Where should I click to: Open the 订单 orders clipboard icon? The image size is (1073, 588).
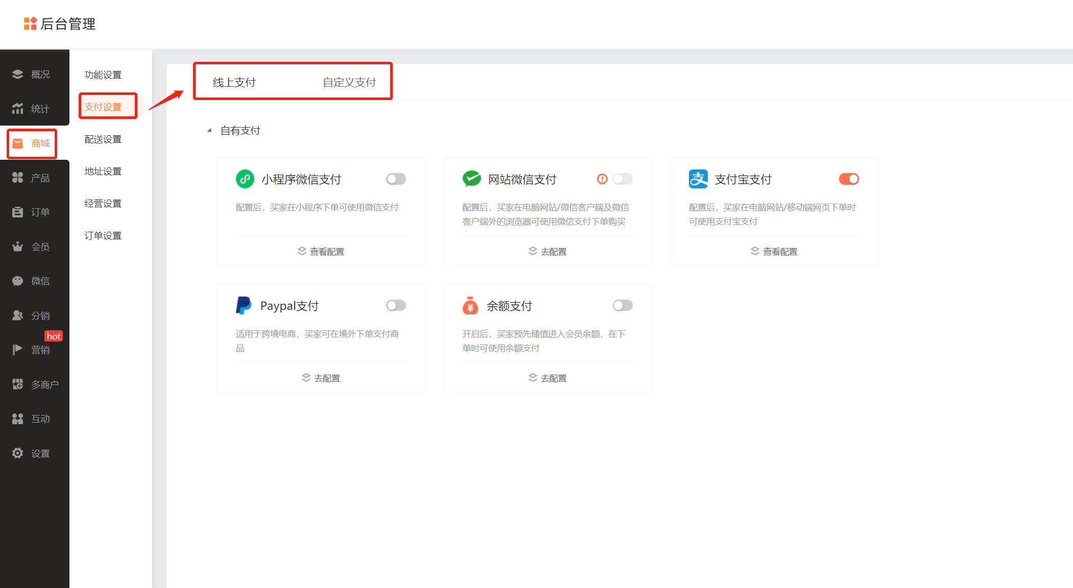[18, 212]
